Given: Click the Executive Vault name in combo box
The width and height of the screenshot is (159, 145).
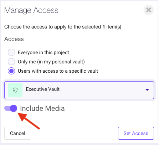Looking at the screenshot, I should click(43, 89).
